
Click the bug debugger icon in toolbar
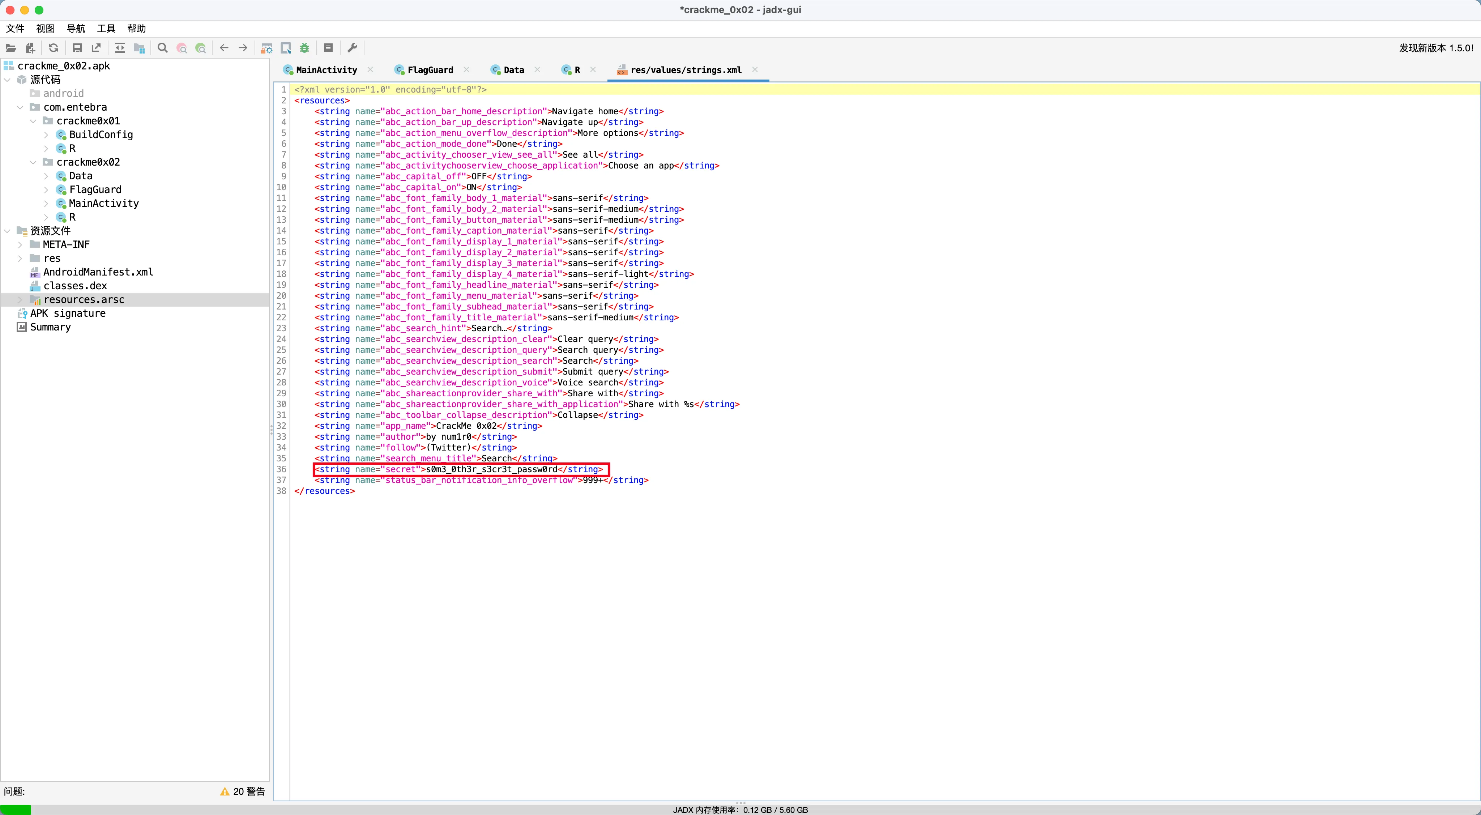pos(305,48)
